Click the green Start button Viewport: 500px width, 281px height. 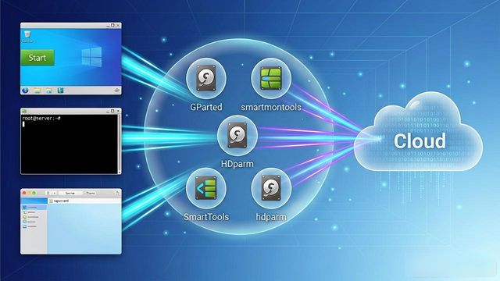click(37, 58)
